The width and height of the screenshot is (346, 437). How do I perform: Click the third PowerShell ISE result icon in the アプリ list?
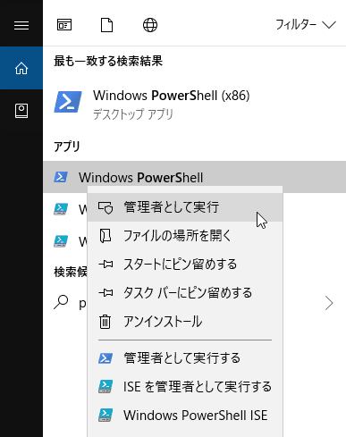pyautogui.click(x=61, y=241)
